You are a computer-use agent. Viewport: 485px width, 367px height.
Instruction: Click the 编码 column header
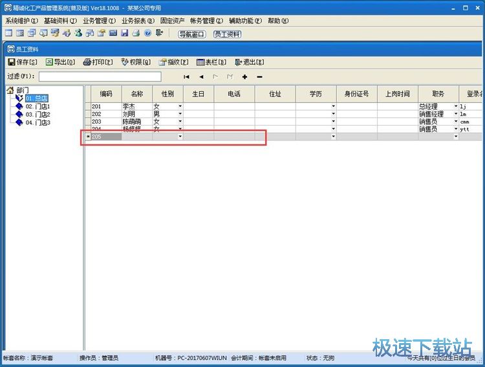click(106, 94)
